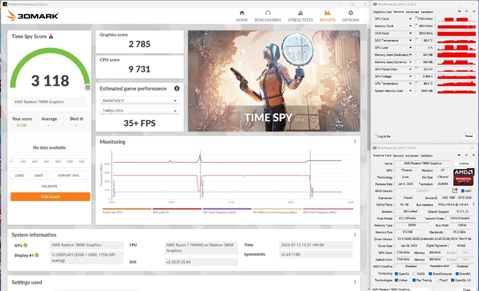The height and width of the screenshot is (291, 479).
Task: Open the Monitoring panel three-dot menu
Action: (x=355, y=142)
